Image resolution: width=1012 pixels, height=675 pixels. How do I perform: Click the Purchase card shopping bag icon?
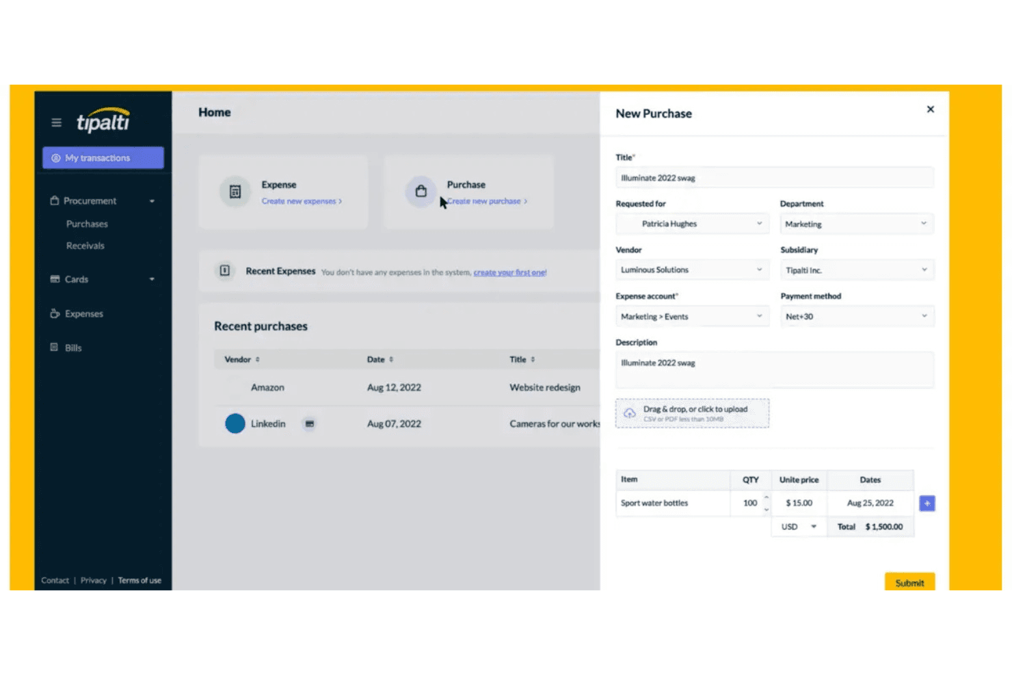click(x=421, y=191)
